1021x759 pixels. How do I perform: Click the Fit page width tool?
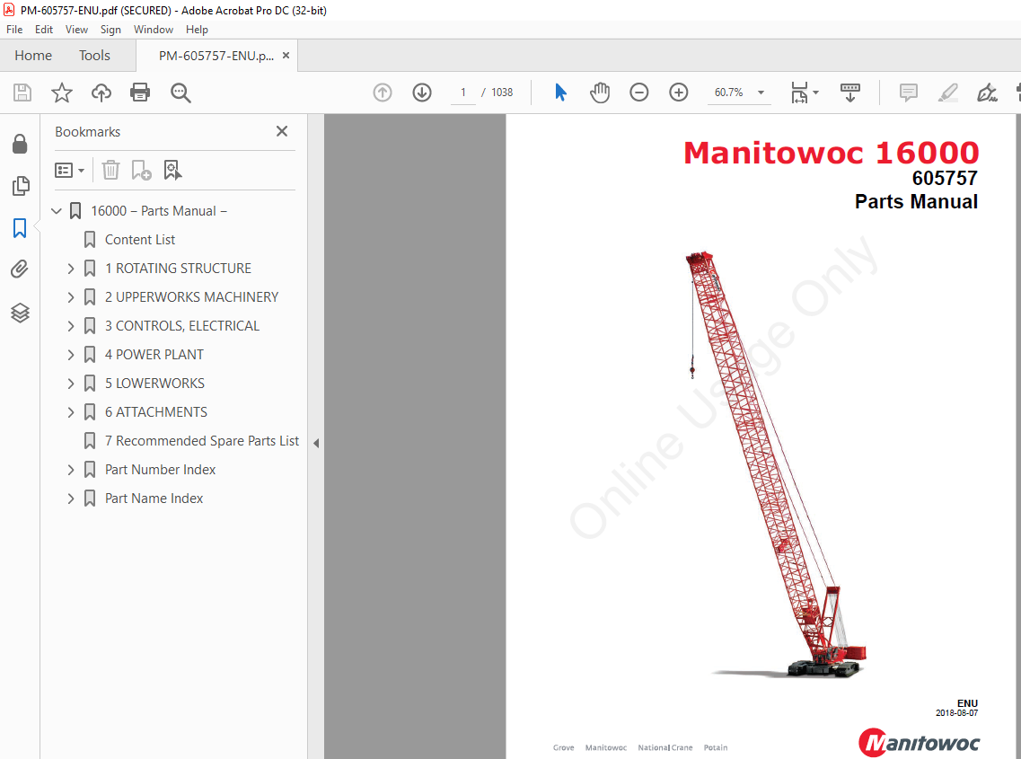click(x=799, y=93)
